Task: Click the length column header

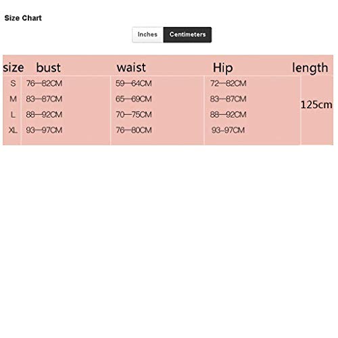Action: [x=310, y=68]
